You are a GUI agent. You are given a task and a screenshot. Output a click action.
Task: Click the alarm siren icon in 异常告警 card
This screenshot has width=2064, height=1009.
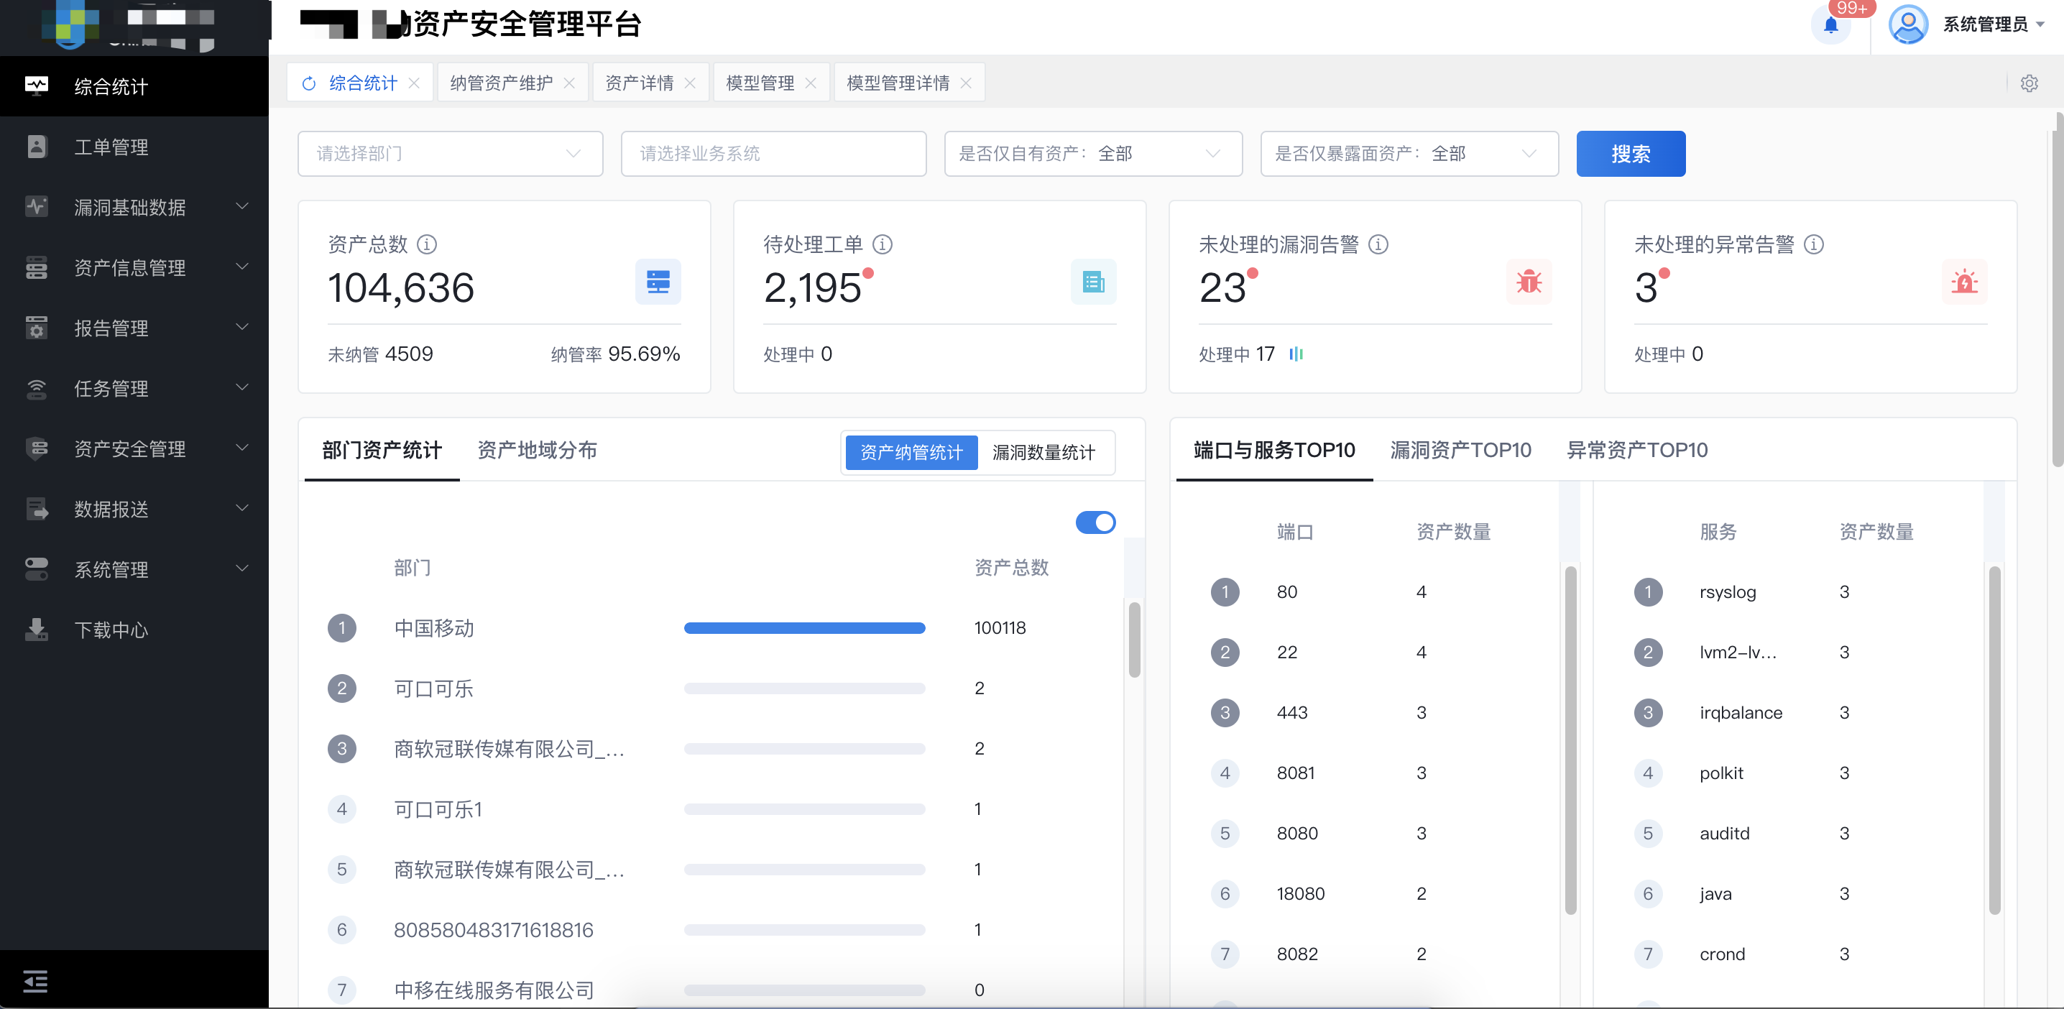click(1964, 282)
